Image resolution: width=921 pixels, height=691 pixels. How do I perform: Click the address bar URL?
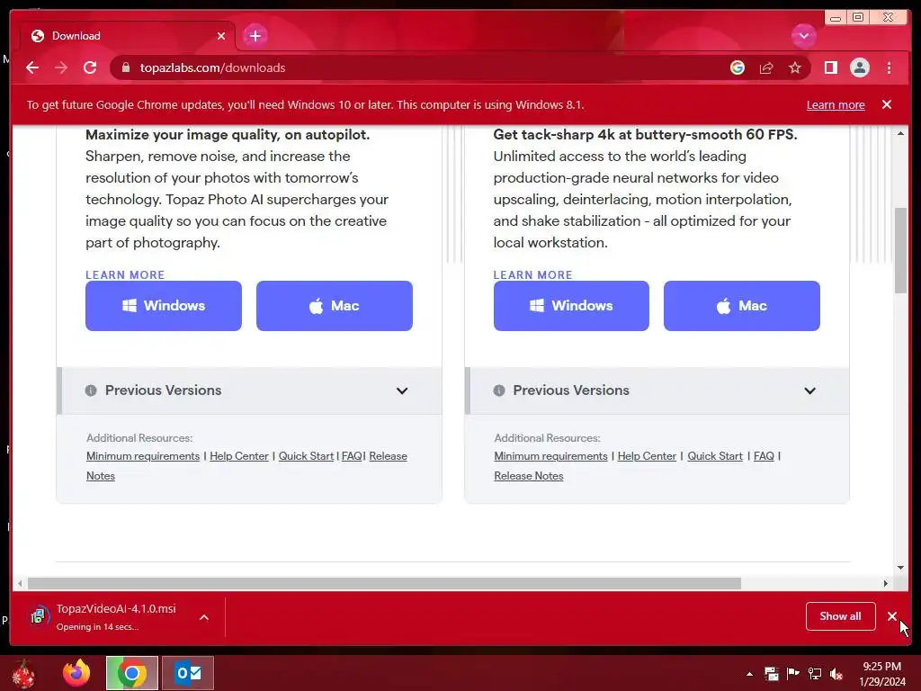212,68
